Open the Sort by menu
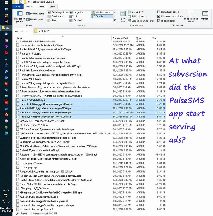Viewport: 213px width, 216px height. [x=123, y=16]
